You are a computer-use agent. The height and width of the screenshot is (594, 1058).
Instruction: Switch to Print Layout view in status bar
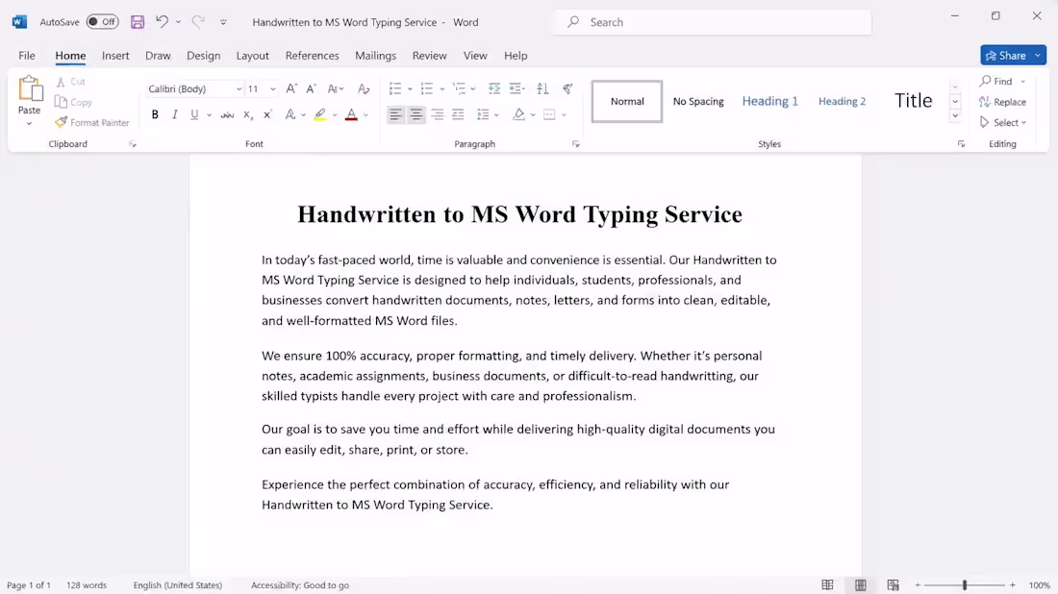click(x=860, y=584)
